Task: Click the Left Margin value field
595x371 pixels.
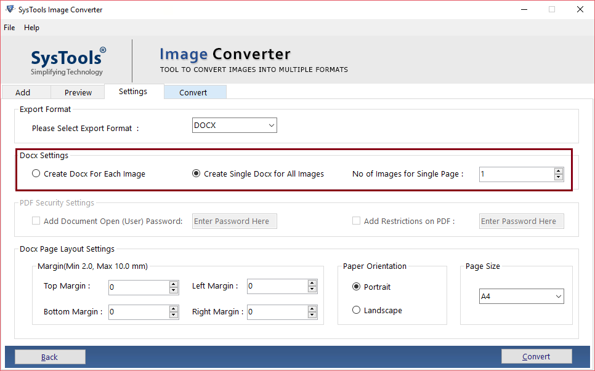Action: [277, 286]
